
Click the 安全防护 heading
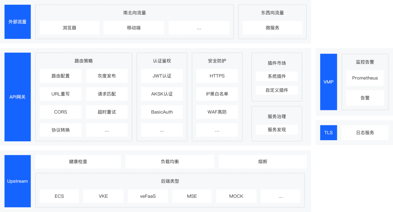click(x=217, y=61)
